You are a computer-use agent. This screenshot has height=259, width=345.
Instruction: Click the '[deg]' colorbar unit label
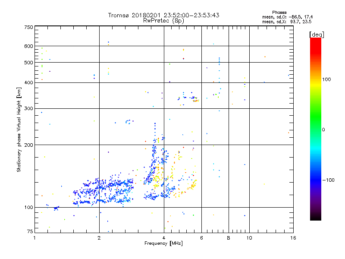click(317, 35)
